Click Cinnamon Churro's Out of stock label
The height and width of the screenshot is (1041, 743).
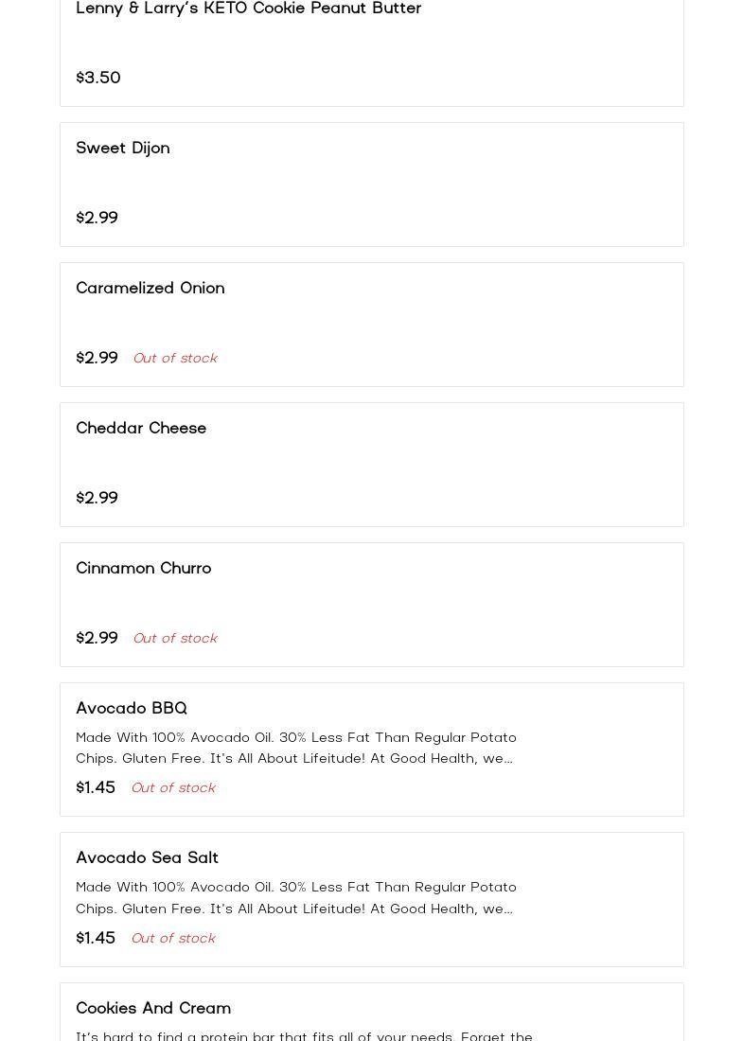pyautogui.click(x=175, y=638)
